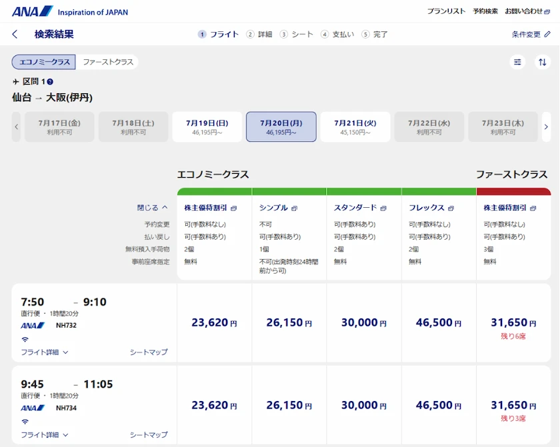Image resolution: width=560 pixels, height=447 pixels.
Task: Click step 2 詳細 in progress bar
Action: coord(259,34)
